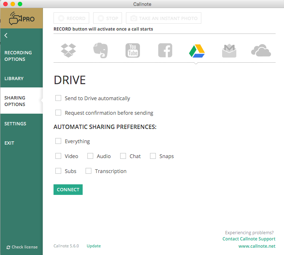Go to Library section
The height and width of the screenshot is (255, 284).
[14, 78]
